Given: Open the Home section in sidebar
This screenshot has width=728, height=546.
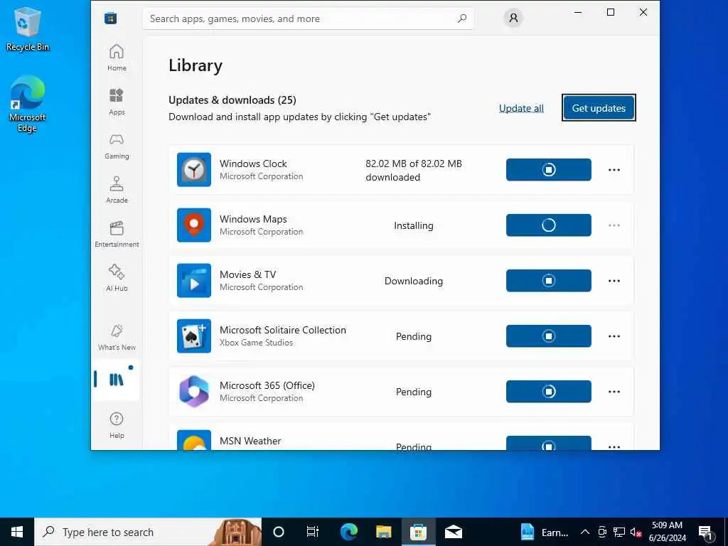Looking at the screenshot, I should click(x=117, y=58).
